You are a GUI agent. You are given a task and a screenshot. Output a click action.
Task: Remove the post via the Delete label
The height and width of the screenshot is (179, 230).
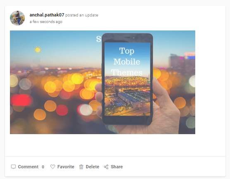[x=92, y=167]
